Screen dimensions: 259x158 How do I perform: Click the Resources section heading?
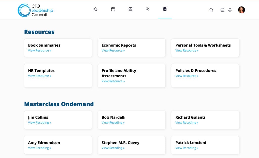point(39,32)
